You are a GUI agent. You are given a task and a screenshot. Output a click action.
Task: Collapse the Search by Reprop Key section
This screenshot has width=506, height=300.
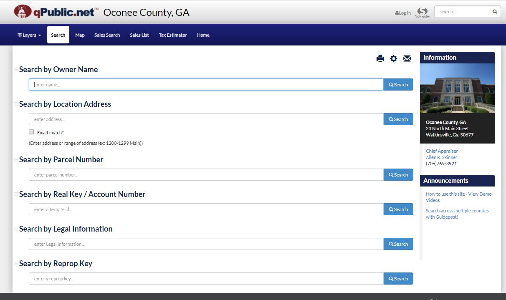[x=16, y=263]
